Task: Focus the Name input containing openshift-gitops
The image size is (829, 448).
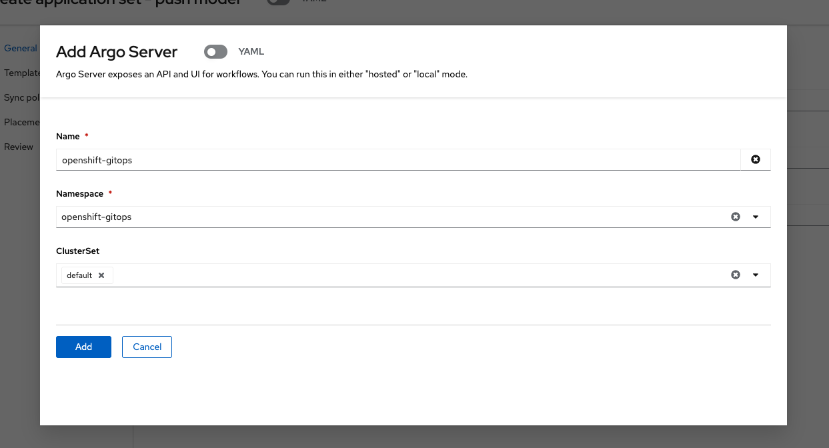Action: point(398,160)
